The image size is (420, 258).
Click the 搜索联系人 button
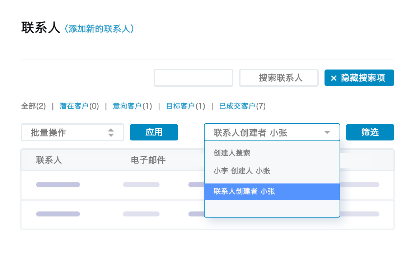click(279, 78)
